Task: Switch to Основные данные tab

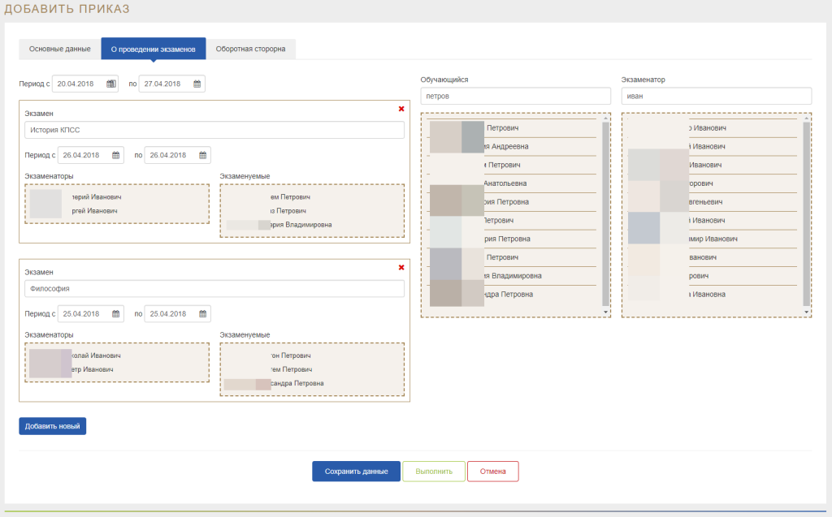Action: point(59,49)
